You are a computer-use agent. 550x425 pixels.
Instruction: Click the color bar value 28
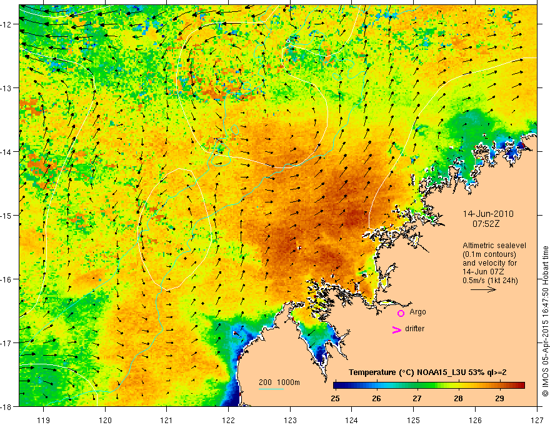click(458, 398)
